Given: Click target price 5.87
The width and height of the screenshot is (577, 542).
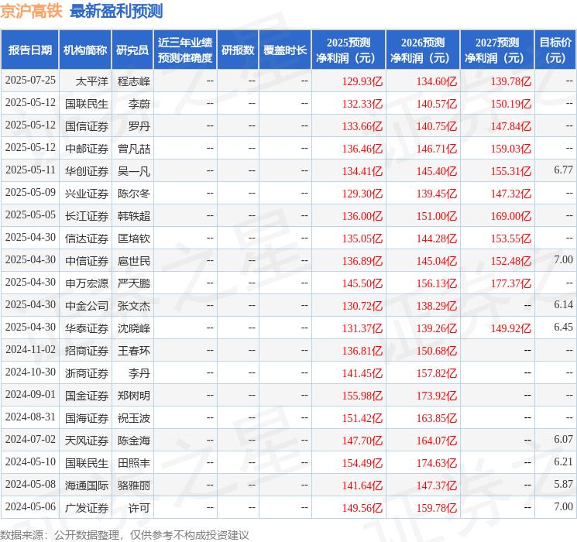Looking at the screenshot, I should 563,484.
